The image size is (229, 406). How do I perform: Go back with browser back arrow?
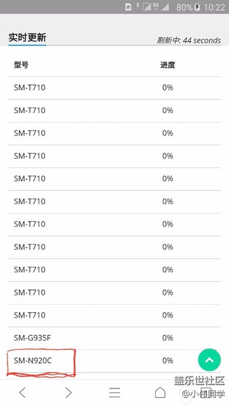pyautogui.click(x=23, y=392)
